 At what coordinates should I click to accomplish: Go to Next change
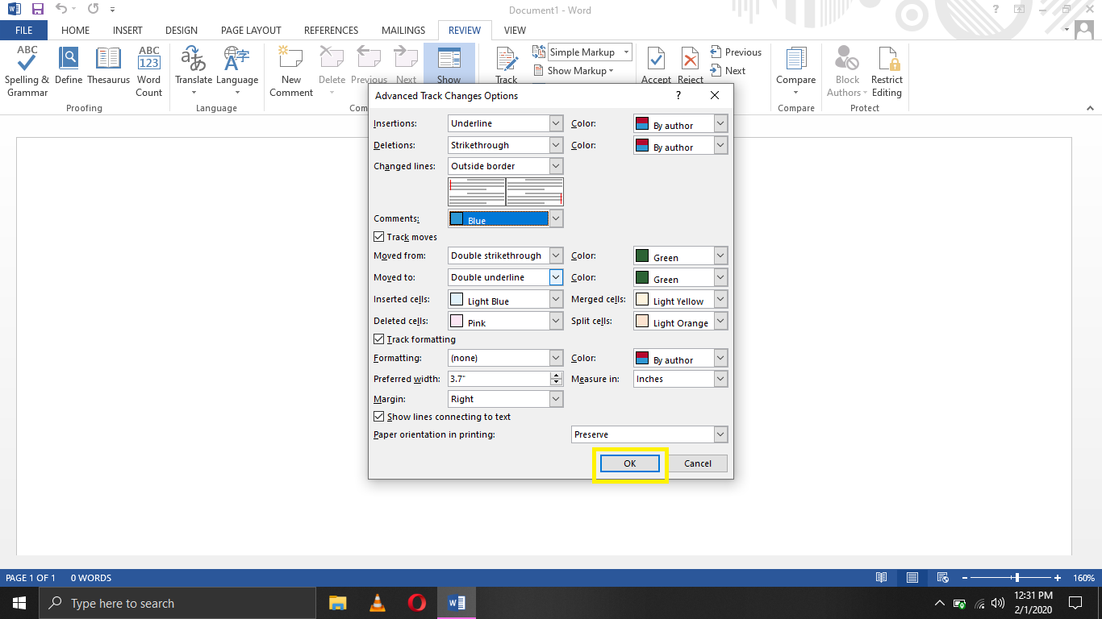pos(728,70)
